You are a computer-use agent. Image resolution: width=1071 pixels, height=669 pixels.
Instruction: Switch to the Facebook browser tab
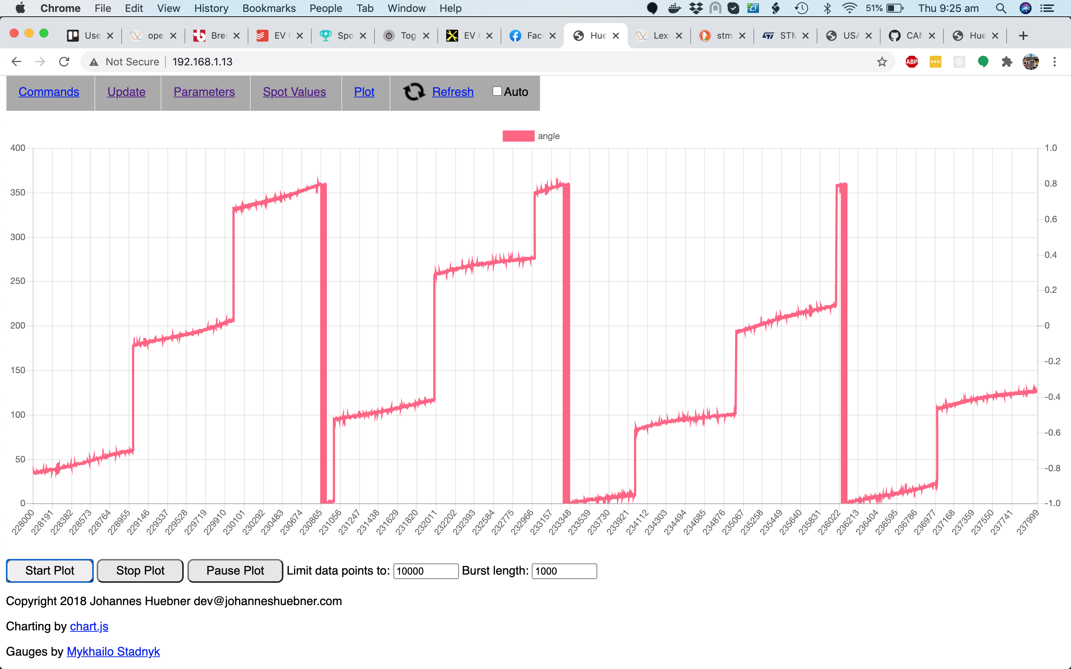[529, 36]
